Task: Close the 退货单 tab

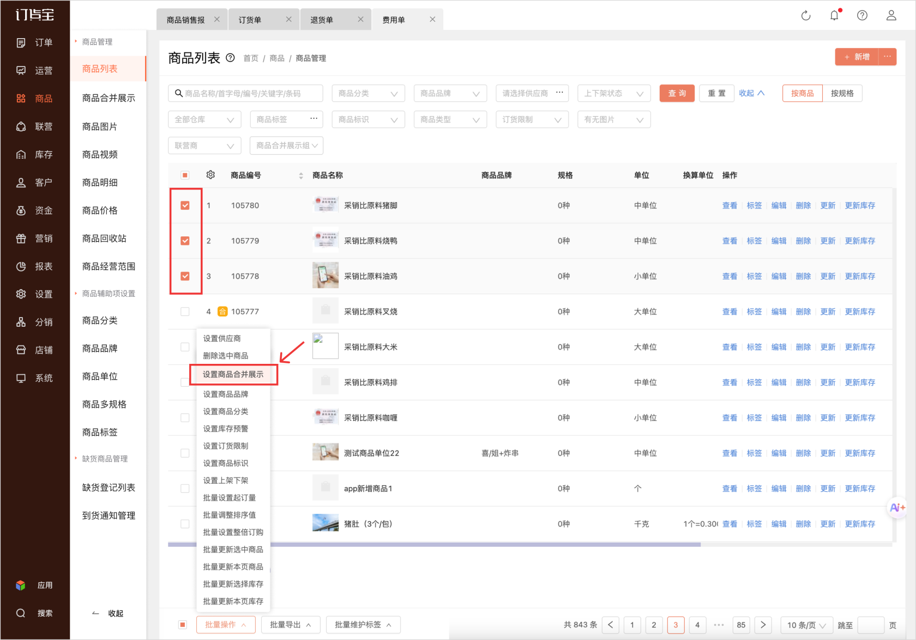Action: [360, 19]
